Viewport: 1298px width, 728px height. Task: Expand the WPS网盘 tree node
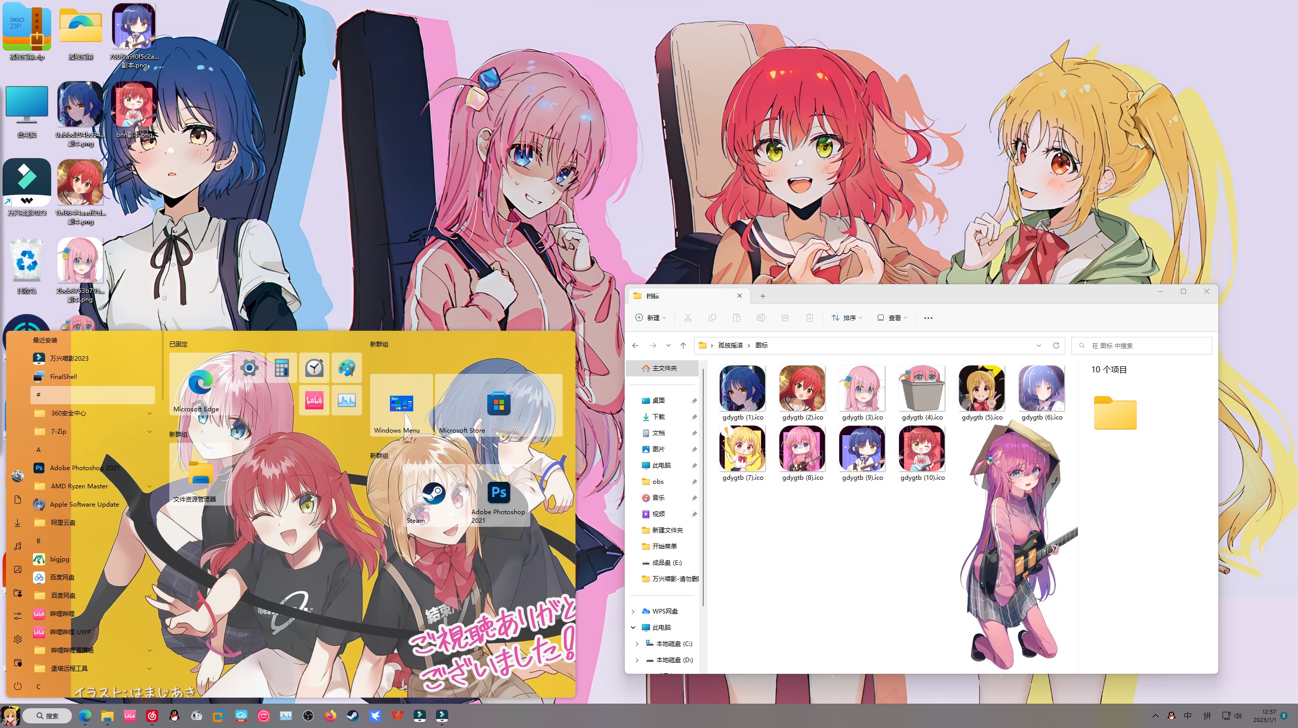(633, 611)
